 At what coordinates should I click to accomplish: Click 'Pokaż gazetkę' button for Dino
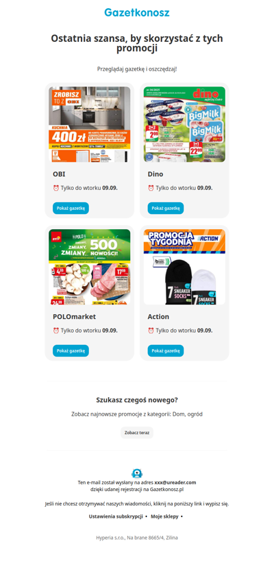[x=166, y=208]
